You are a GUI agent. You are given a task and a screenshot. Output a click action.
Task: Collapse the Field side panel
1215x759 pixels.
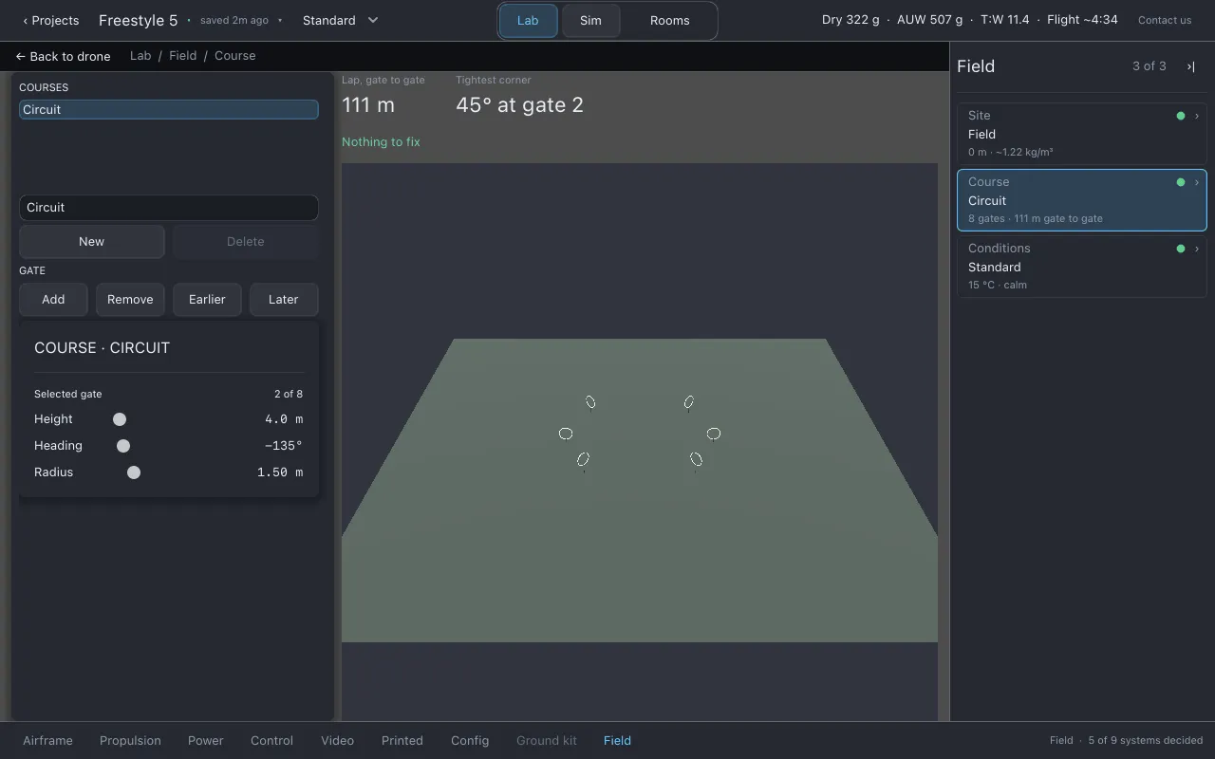[1190, 66]
